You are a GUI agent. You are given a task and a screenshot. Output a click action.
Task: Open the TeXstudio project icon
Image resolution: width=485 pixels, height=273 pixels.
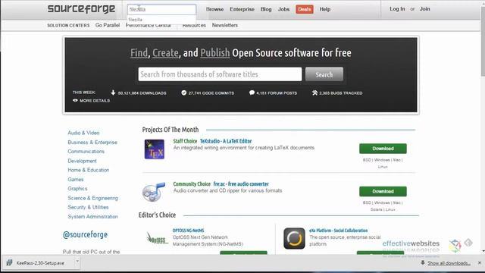point(155,149)
